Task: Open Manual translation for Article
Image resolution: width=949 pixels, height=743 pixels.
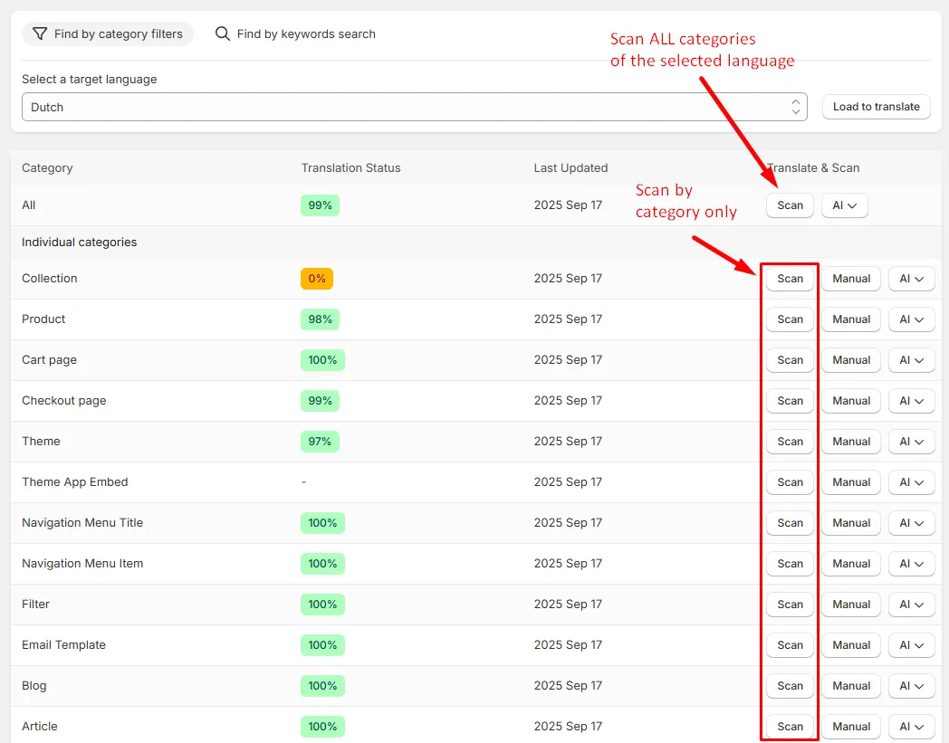Action: (851, 727)
